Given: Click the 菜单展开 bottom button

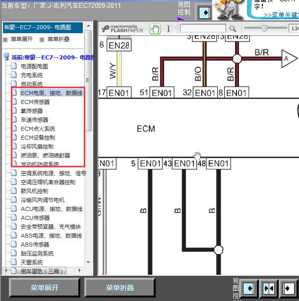Looking at the screenshot, I should coord(44,288).
